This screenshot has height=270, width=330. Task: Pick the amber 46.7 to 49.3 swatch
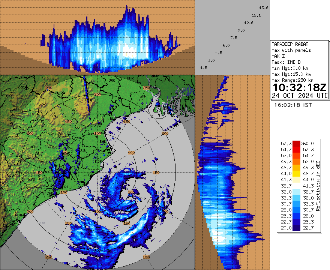tap(296, 168)
